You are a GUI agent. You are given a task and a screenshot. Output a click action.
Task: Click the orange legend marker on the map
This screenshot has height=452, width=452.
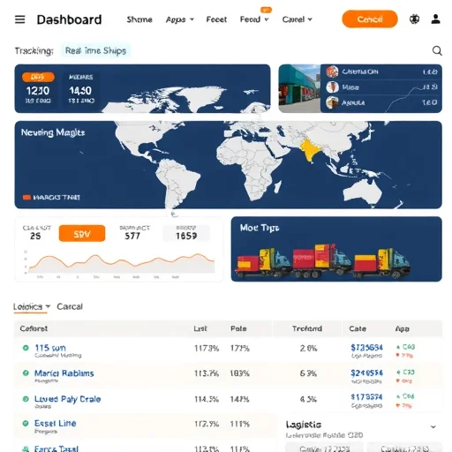click(x=26, y=197)
